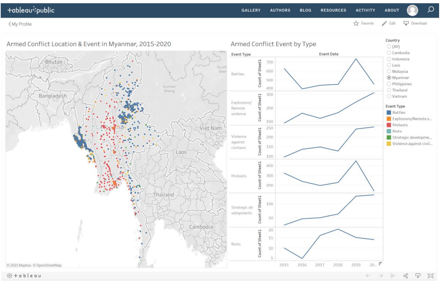Go back to My Profile
The height and width of the screenshot is (285, 442).
click(20, 24)
